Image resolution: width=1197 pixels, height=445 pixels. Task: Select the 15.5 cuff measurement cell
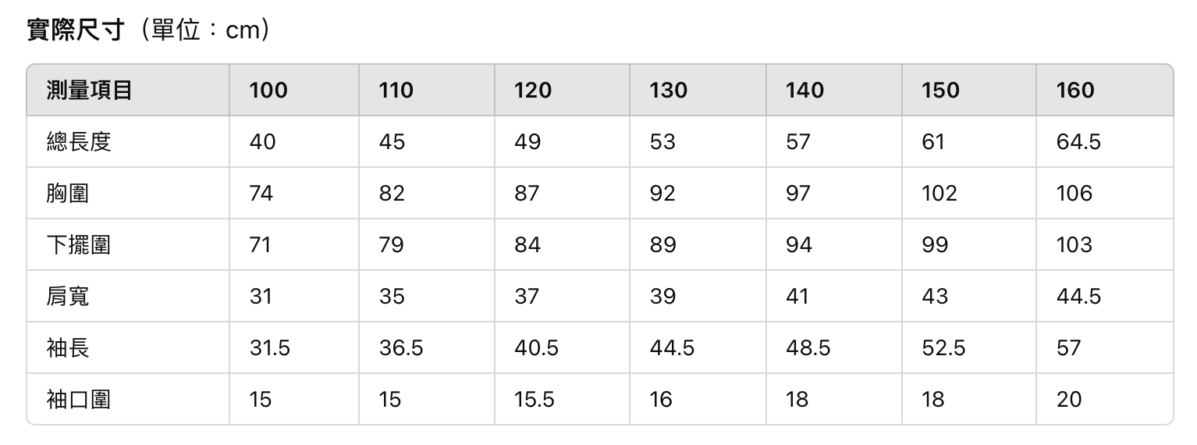pyautogui.click(x=535, y=399)
